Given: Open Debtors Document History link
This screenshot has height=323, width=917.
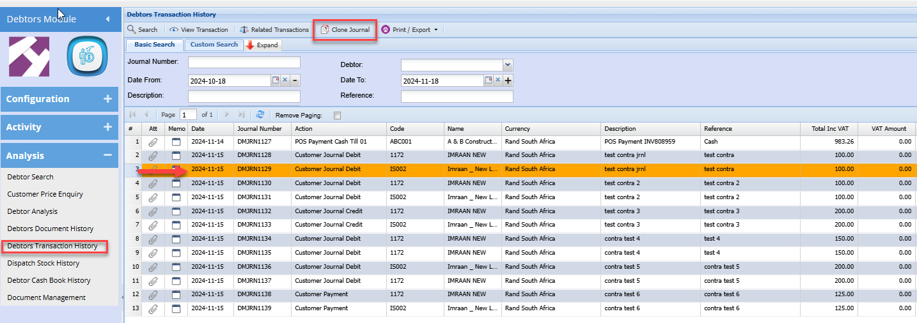Looking at the screenshot, I should (x=50, y=229).
